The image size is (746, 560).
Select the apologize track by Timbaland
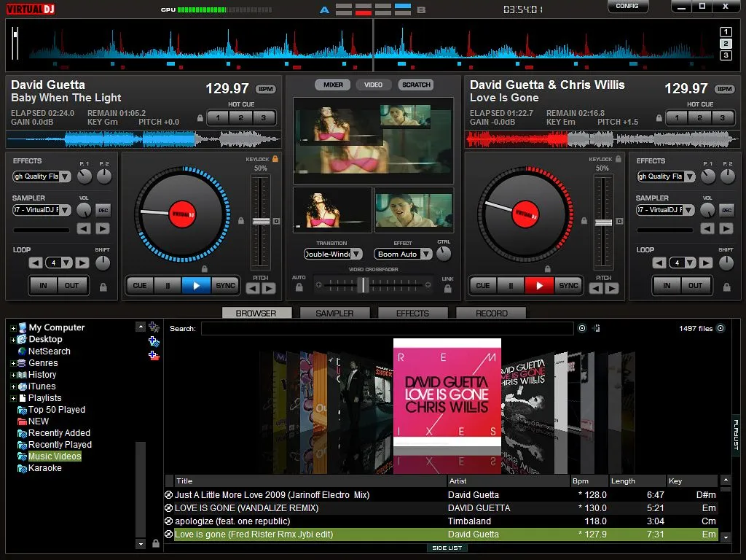[291, 521]
